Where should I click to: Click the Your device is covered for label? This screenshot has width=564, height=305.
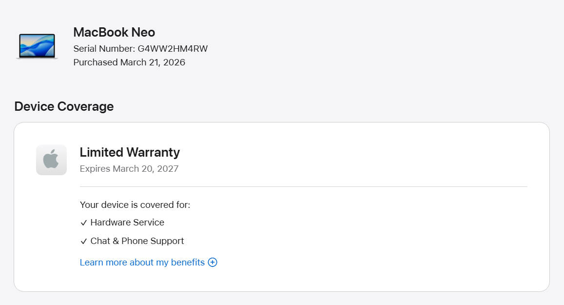pos(135,204)
